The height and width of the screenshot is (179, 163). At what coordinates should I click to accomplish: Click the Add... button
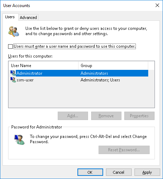pyautogui.click(x=73, y=116)
